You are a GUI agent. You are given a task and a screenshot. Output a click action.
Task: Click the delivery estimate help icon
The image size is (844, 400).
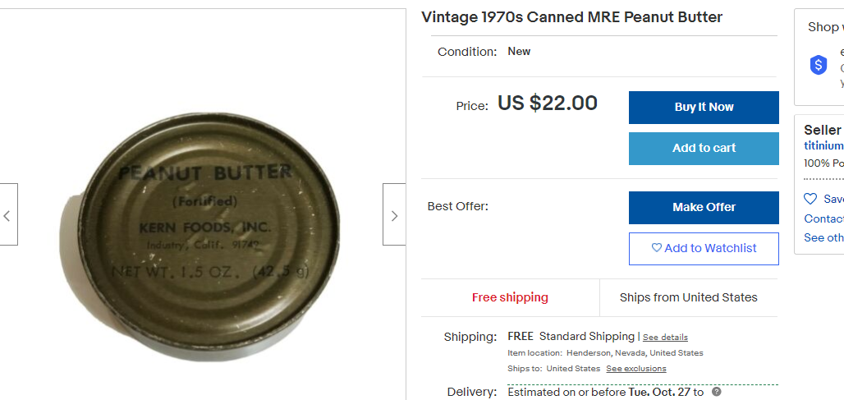point(717,392)
